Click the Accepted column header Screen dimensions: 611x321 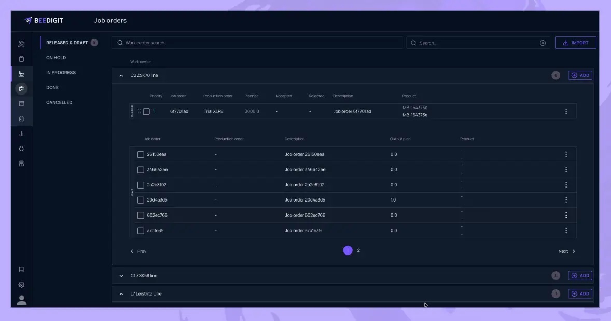(284, 96)
